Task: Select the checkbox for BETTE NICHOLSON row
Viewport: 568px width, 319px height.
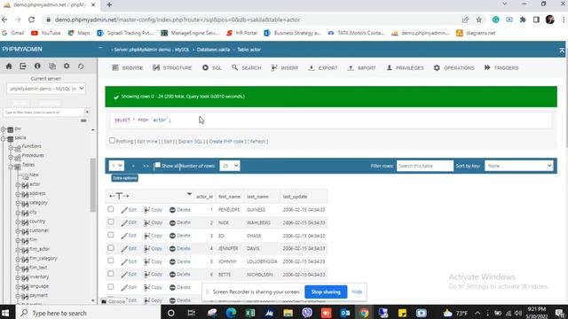Action: click(111, 274)
